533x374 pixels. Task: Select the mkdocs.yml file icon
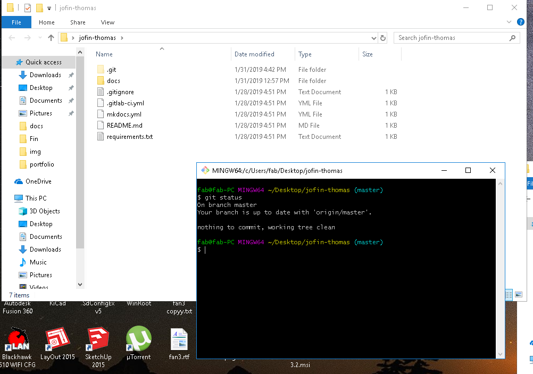[101, 114]
